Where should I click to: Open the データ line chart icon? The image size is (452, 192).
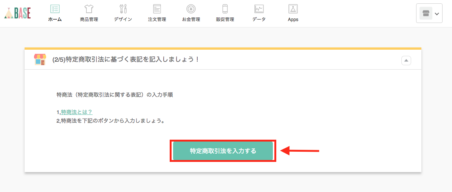point(259,9)
